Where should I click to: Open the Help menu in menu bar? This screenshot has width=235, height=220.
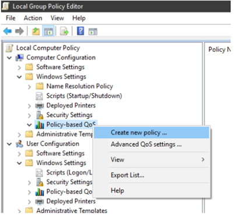pos(79,18)
